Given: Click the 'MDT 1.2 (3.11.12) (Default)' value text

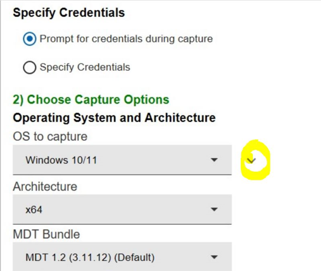Looking at the screenshot, I should coord(90,258).
